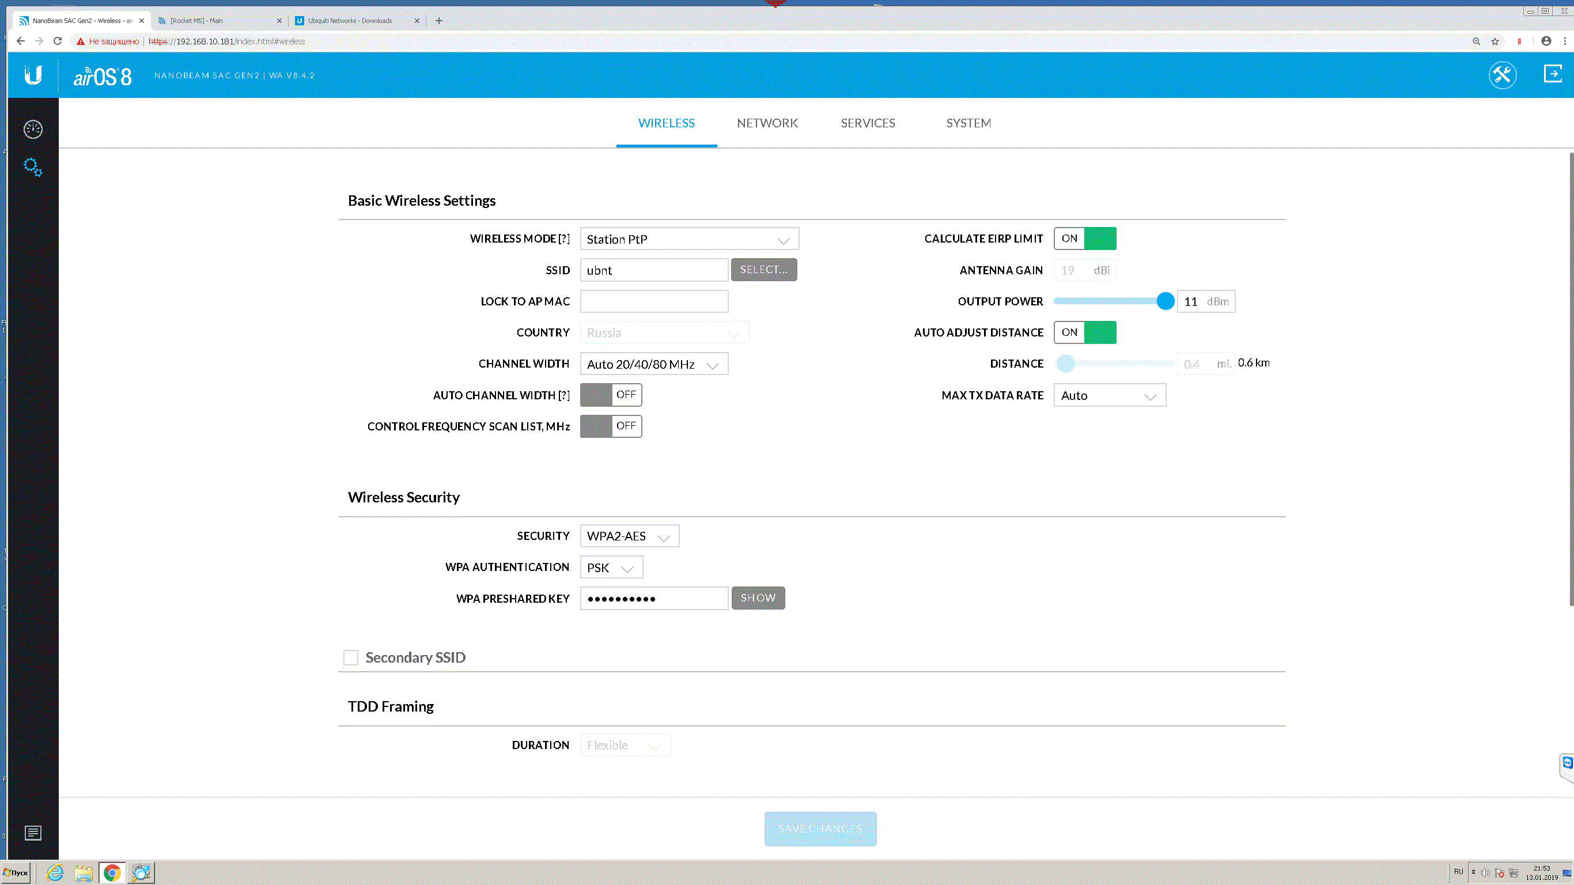
Task: Switch to the Network tab
Action: point(767,123)
